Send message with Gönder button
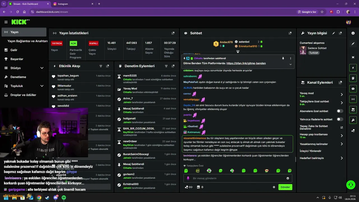Screen dimensions: 359x202 pos(285,187)
